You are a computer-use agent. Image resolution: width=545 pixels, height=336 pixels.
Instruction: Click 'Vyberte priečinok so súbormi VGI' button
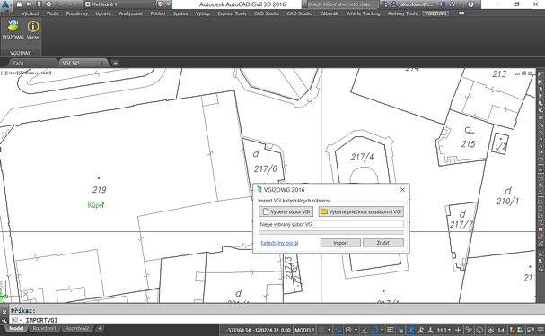click(x=361, y=211)
